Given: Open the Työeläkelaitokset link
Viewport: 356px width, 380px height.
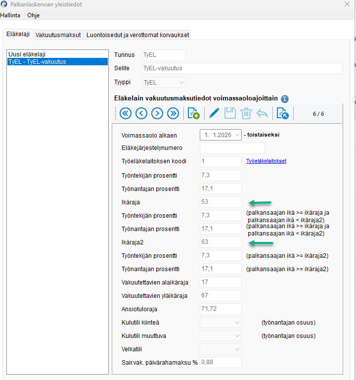Looking at the screenshot, I should click(266, 161).
